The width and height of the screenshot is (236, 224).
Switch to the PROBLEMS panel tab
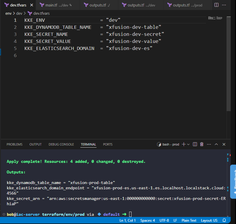[14, 144]
